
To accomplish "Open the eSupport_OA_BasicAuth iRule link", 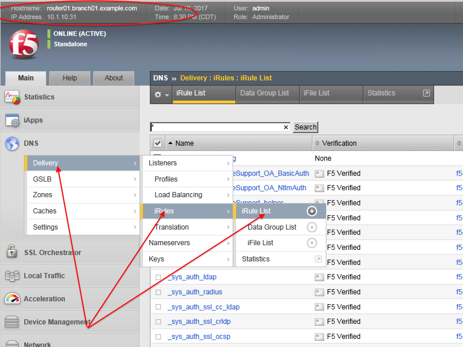I will click(x=271, y=173).
